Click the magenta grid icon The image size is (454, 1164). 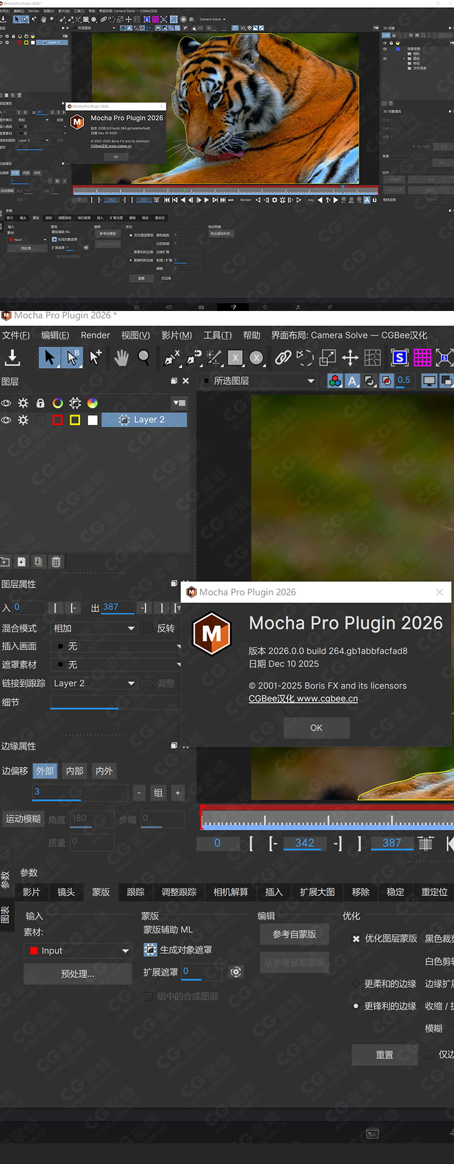pyautogui.click(x=422, y=358)
